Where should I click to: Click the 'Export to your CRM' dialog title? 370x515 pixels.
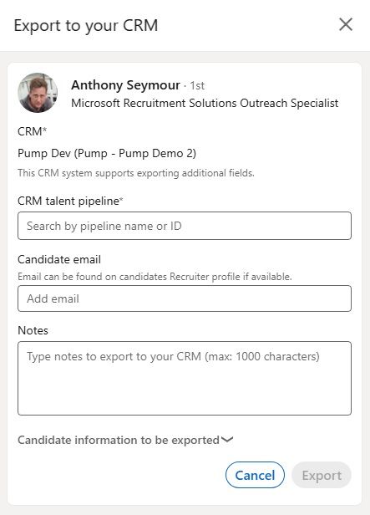pos(86,26)
